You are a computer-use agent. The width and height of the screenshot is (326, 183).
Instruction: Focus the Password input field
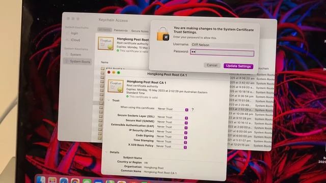tap(222, 53)
